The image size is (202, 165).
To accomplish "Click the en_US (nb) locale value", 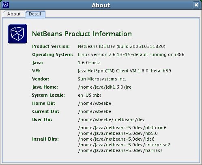I will coord(90,95).
